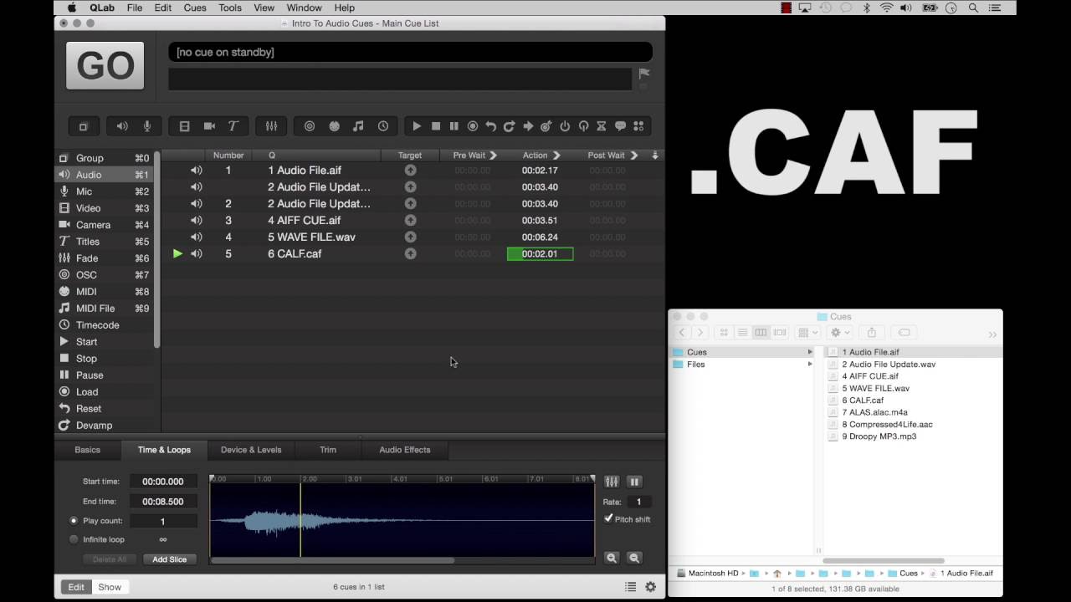Click the play-triangle Start cue toolbar icon

point(417,126)
